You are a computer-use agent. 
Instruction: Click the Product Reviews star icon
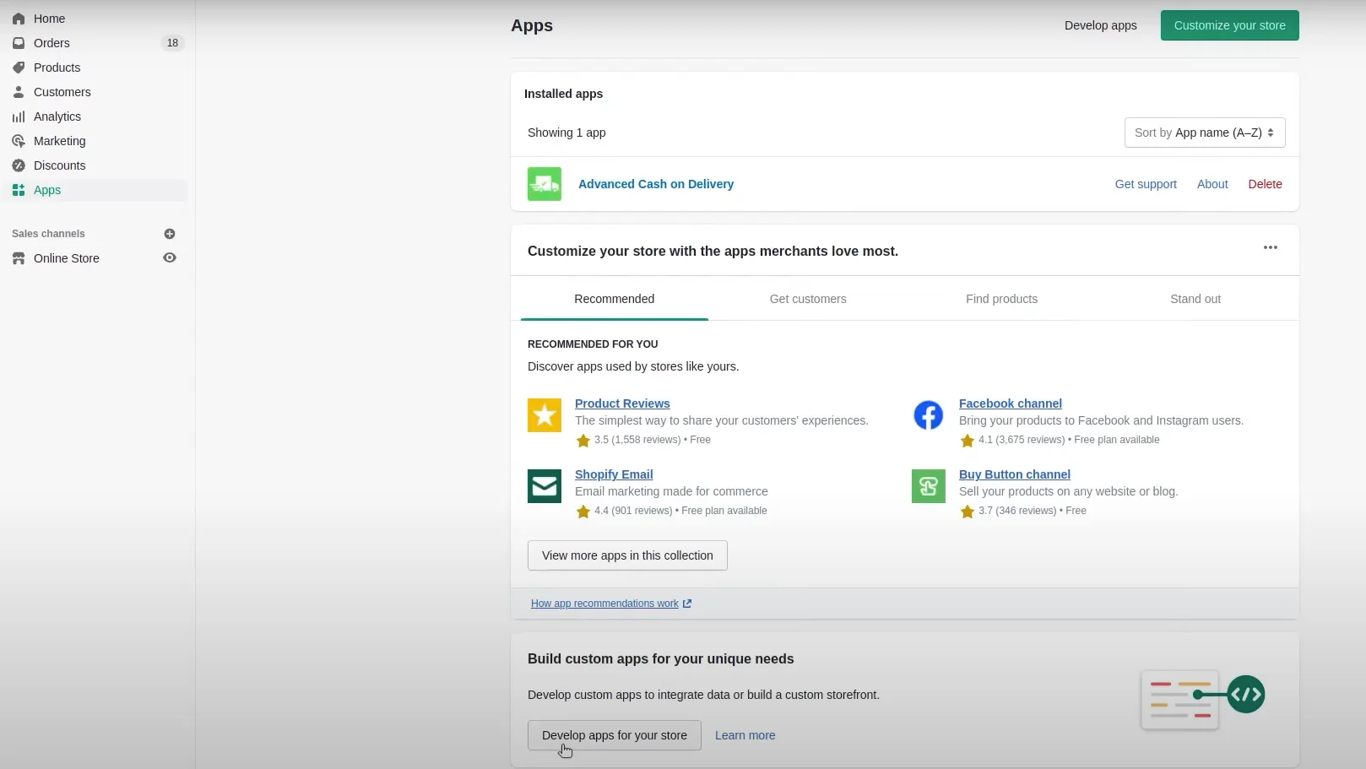tap(545, 415)
